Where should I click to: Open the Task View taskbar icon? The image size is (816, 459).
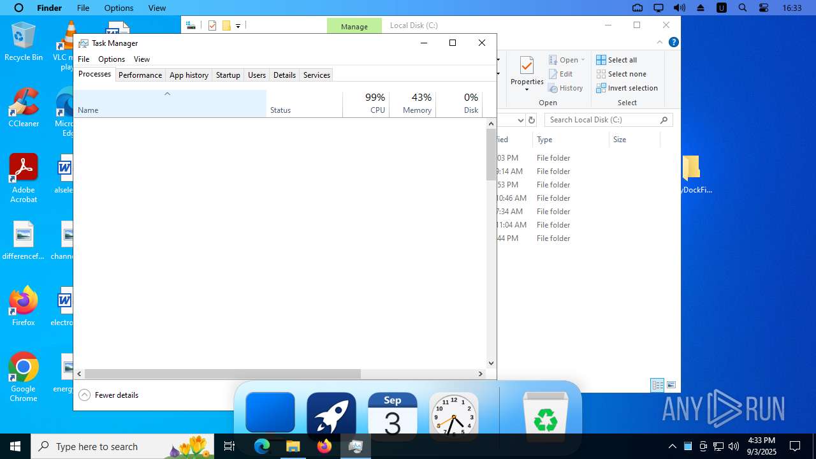point(229,446)
